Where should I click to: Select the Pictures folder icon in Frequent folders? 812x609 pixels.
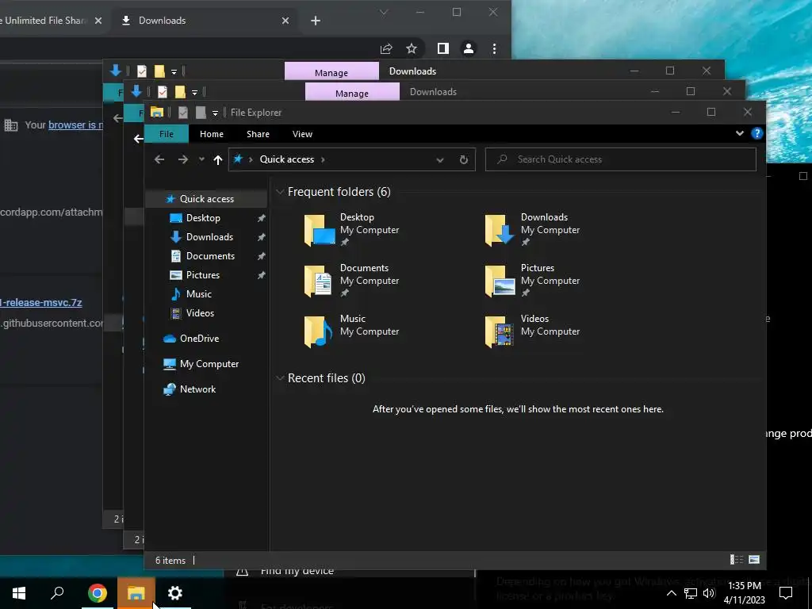click(x=500, y=281)
